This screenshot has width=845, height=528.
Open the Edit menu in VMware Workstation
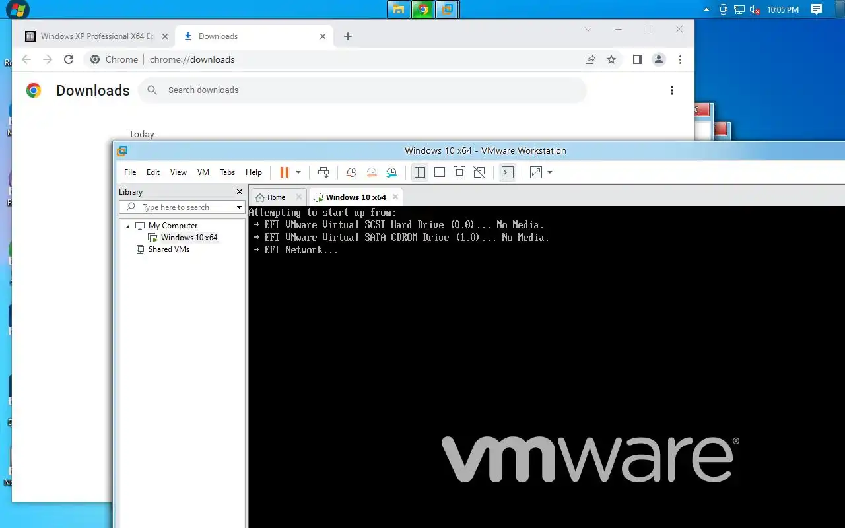pos(153,172)
